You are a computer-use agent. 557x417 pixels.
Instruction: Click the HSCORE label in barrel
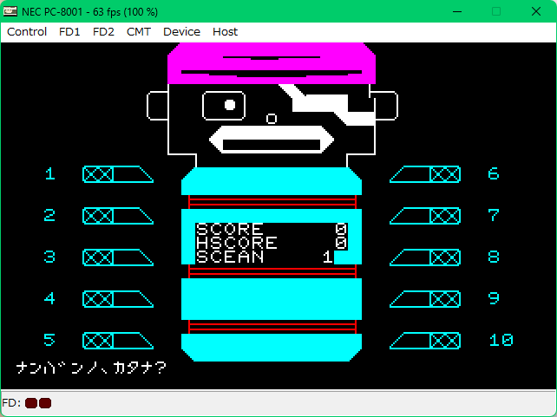(237, 244)
